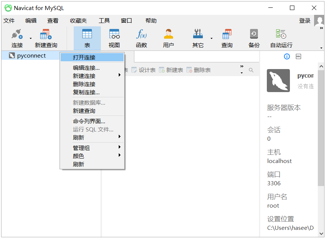This screenshot has height=238, width=326.
Task: Open the 工具 menu
Action: pyautogui.click(x=104, y=20)
